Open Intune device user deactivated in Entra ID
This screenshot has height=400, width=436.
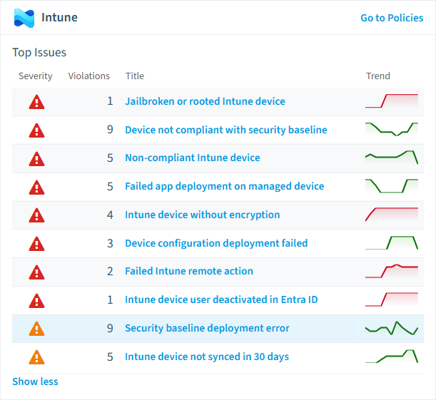[221, 299]
